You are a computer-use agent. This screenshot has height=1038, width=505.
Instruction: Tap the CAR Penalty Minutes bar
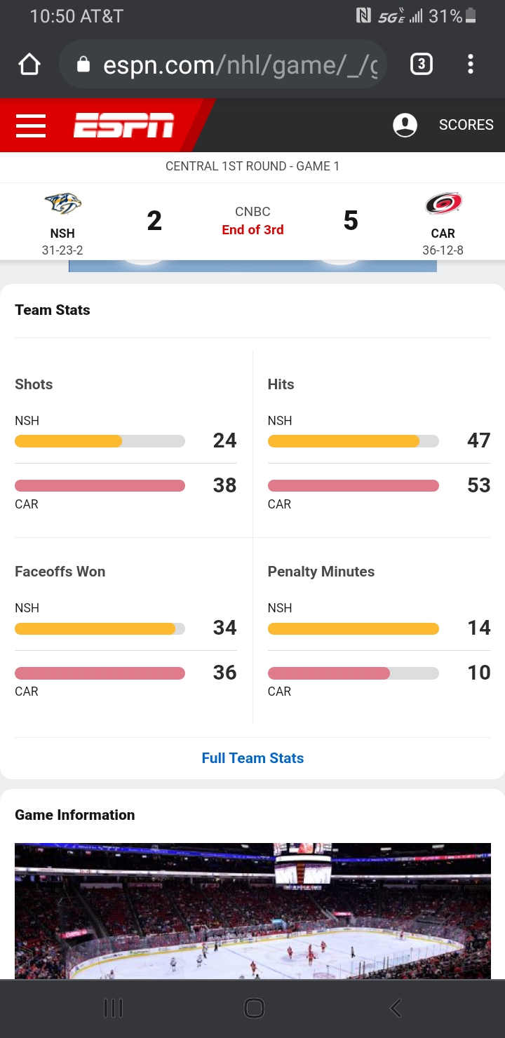(353, 673)
